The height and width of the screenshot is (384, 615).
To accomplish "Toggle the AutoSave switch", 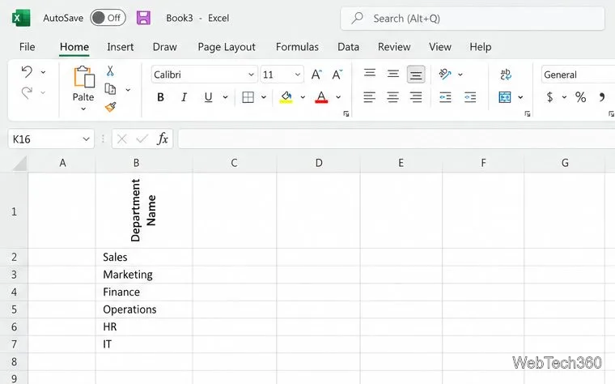I will (x=108, y=18).
